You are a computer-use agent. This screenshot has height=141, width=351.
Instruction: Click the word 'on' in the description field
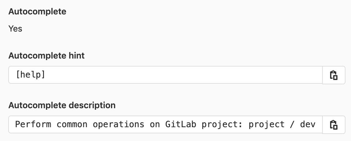click(x=155, y=125)
